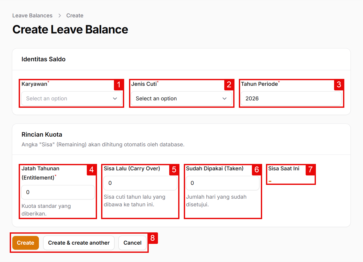Click the Sisa Saat Ini placeholder value
Viewport: 363px width, 262px height.
(x=270, y=181)
